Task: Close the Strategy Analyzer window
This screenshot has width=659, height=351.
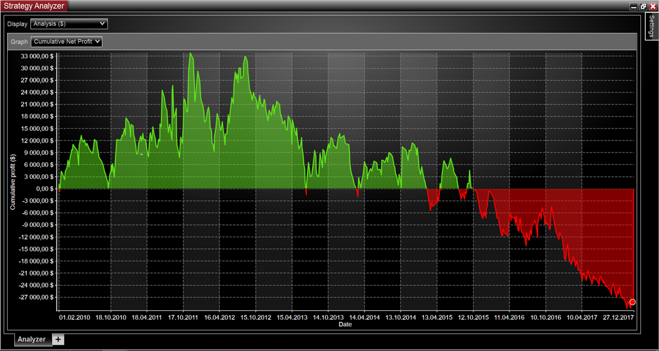Action: pyautogui.click(x=652, y=6)
